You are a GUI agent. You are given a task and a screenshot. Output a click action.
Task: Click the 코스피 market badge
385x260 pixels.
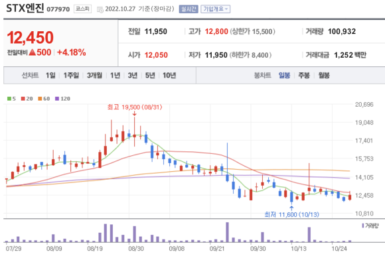(x=82, y=9)
